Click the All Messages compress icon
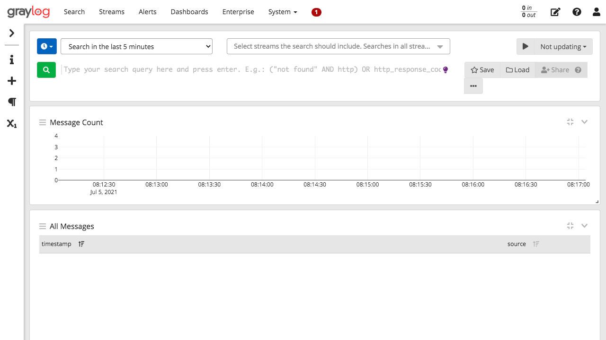Screen dimensions: 606x340 pos(570,226)
